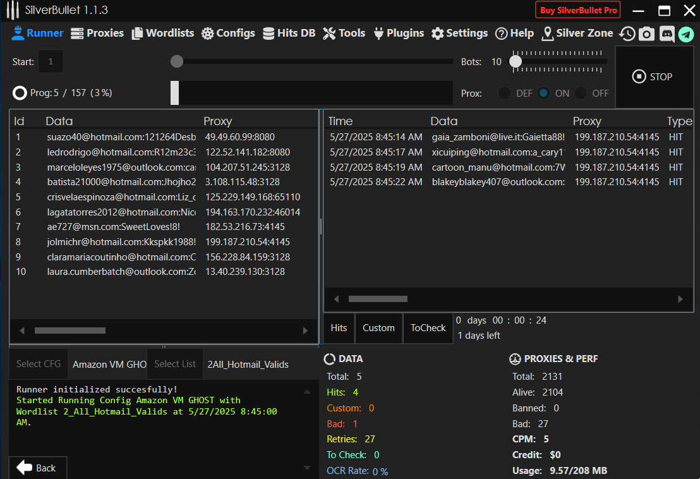Click the camera screenshot icon

point(646,34)
